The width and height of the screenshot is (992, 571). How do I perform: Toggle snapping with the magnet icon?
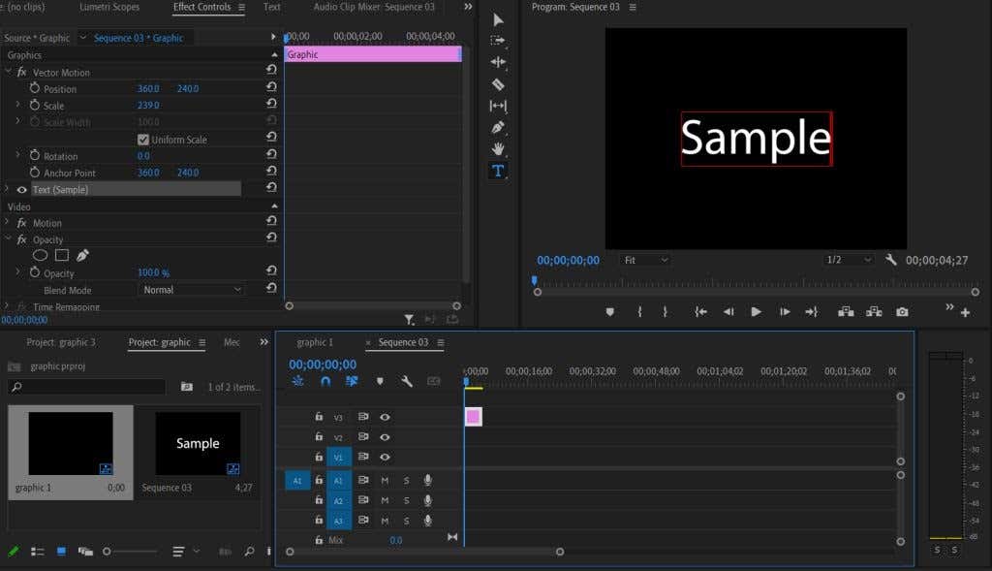pos(325,382)
